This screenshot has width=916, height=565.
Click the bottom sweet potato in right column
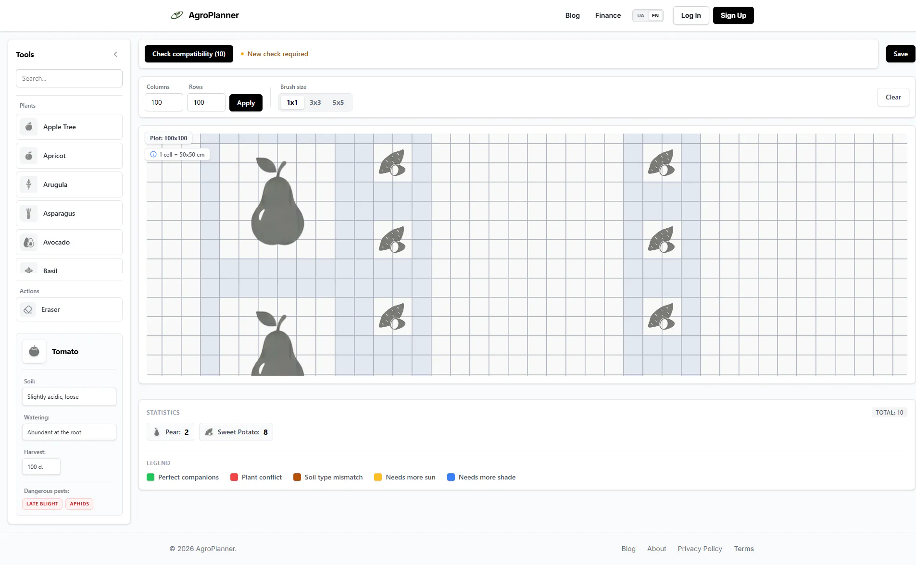[x=662, y=317]
